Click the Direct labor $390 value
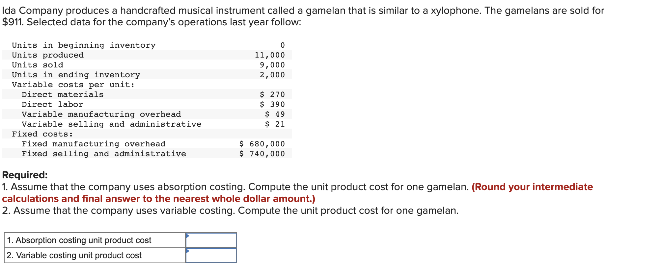Screen dimensions: 662x275 272,104
